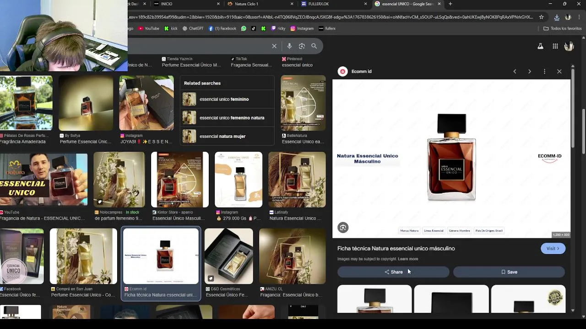The width and height of the screenshot is (586, 329).
Task: Open the Google account avatar
Action: (569, 46)
